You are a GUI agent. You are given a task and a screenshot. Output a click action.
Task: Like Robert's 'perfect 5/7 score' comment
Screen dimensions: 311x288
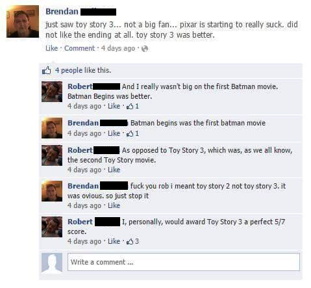point(114,241)
